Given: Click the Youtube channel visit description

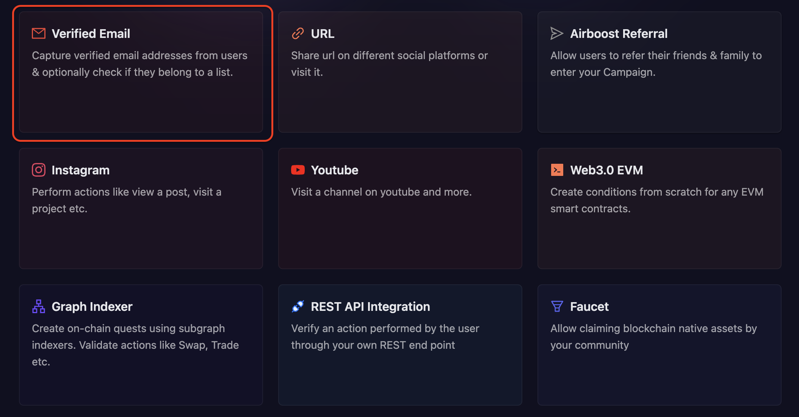Looking at the screenshot, I should (381, 192).
